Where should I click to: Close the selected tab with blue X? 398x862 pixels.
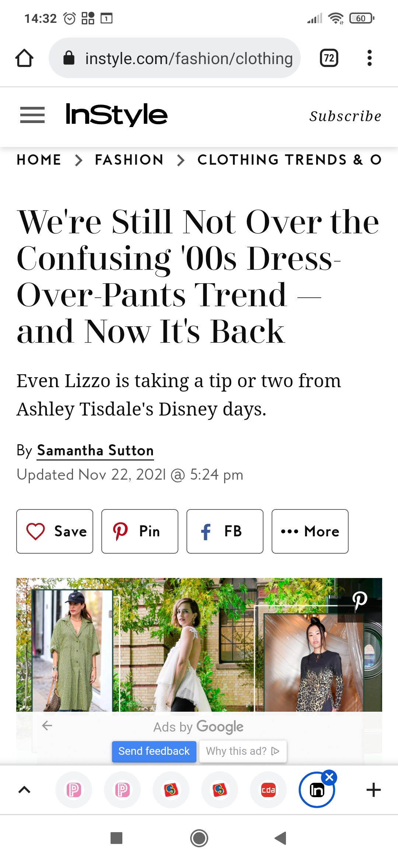[329, 777]
